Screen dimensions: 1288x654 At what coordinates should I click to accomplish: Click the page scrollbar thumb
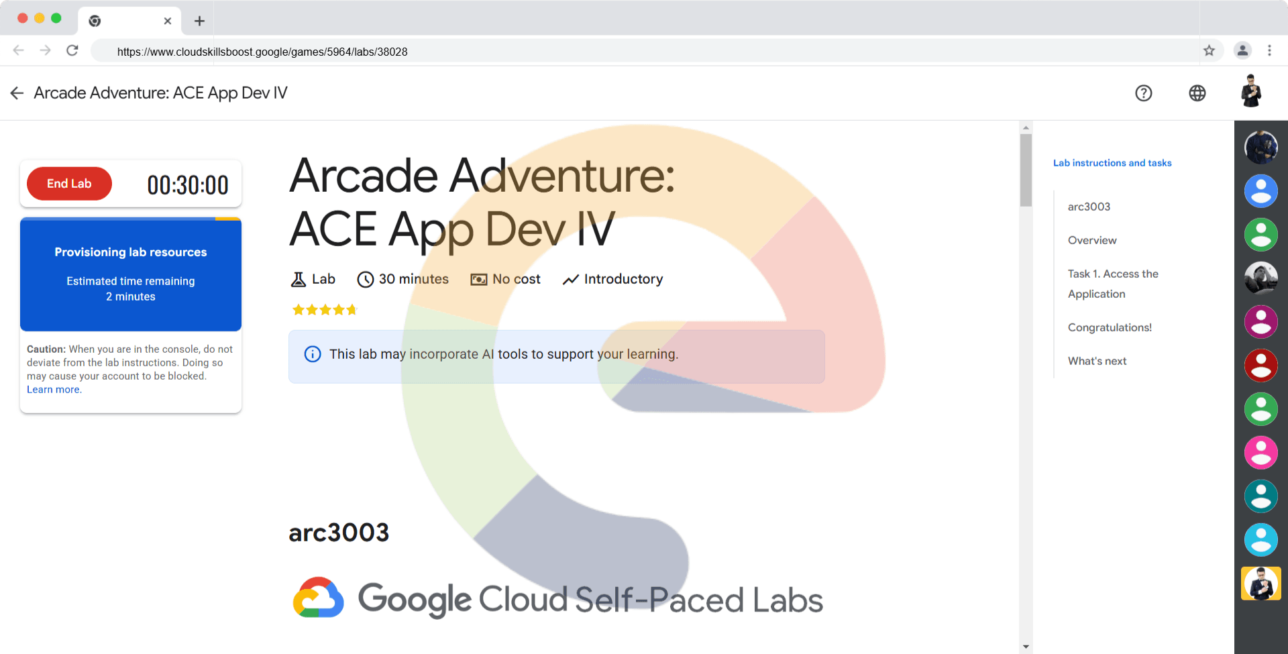click(1026, 170)
